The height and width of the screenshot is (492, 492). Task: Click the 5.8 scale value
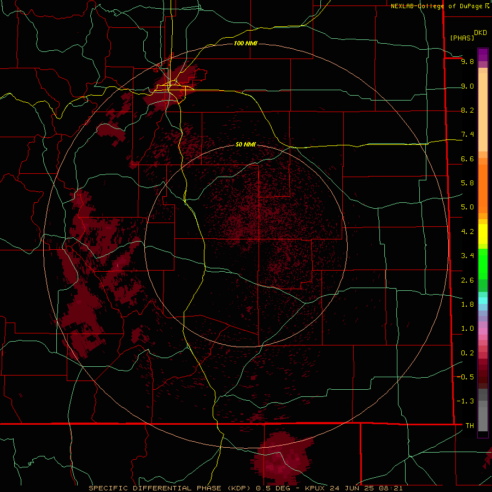467,183
